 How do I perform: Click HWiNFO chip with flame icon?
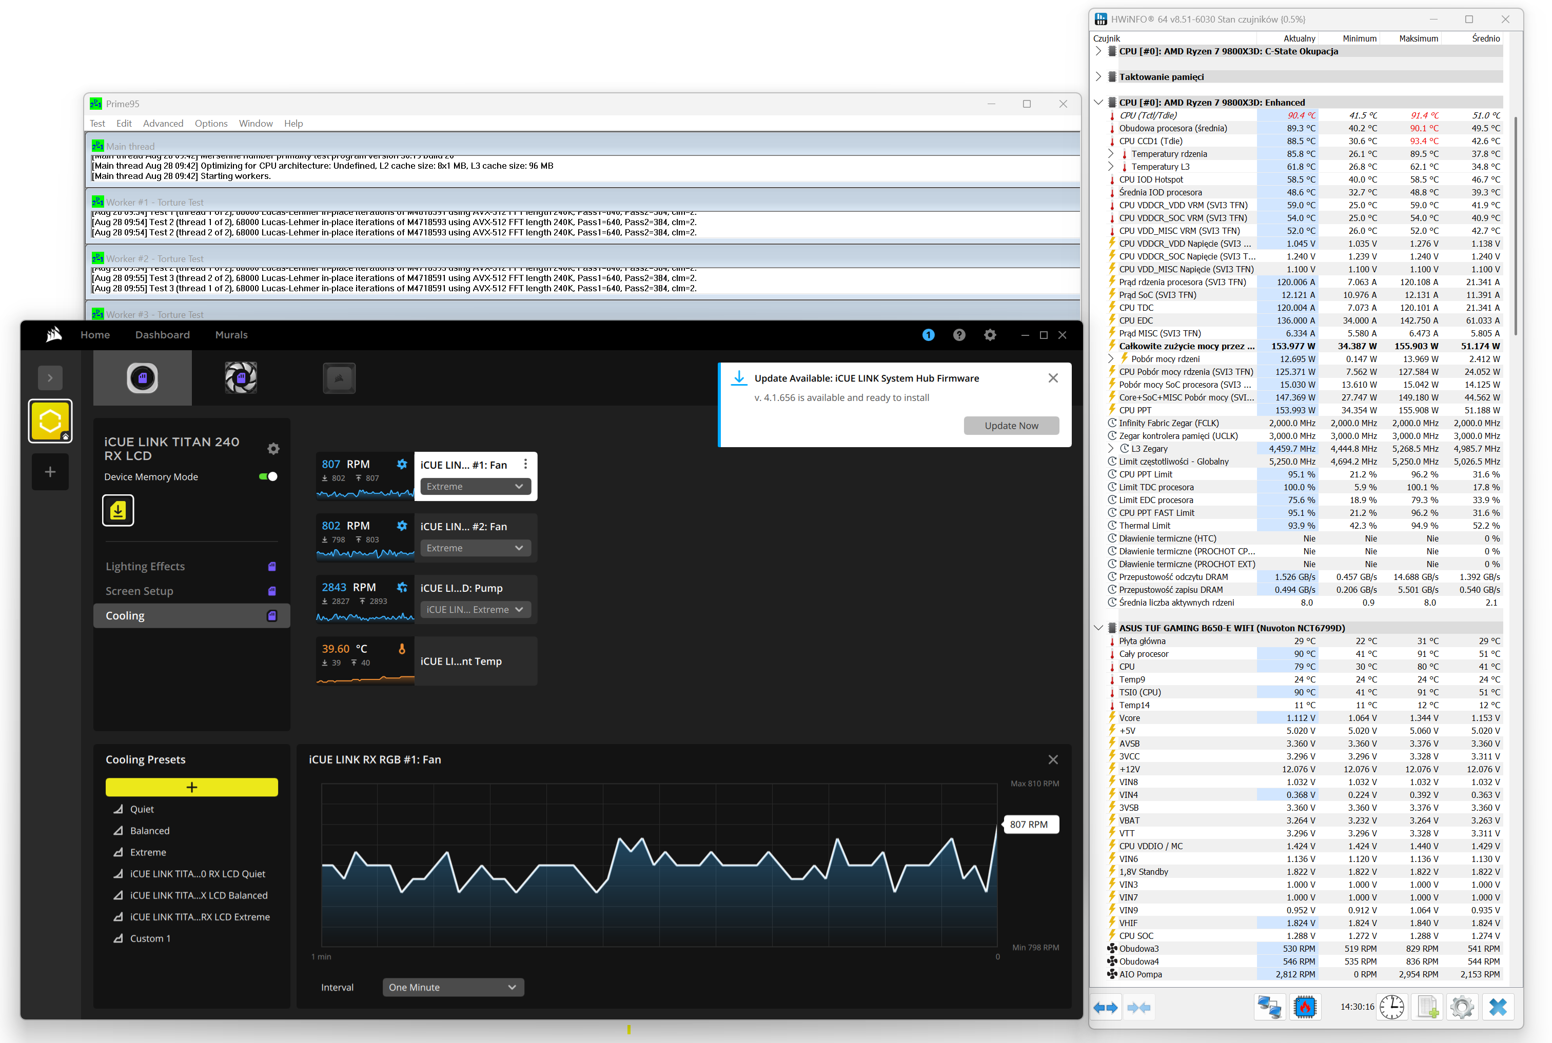[x=1304, y=1007]
